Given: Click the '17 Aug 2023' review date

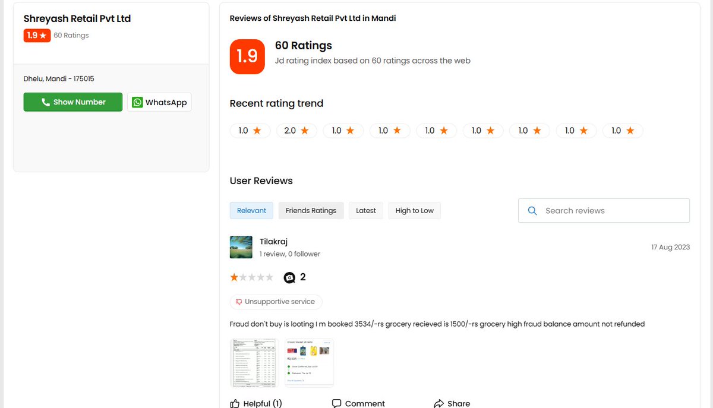Looking at the screenshot, I should 671,247.
